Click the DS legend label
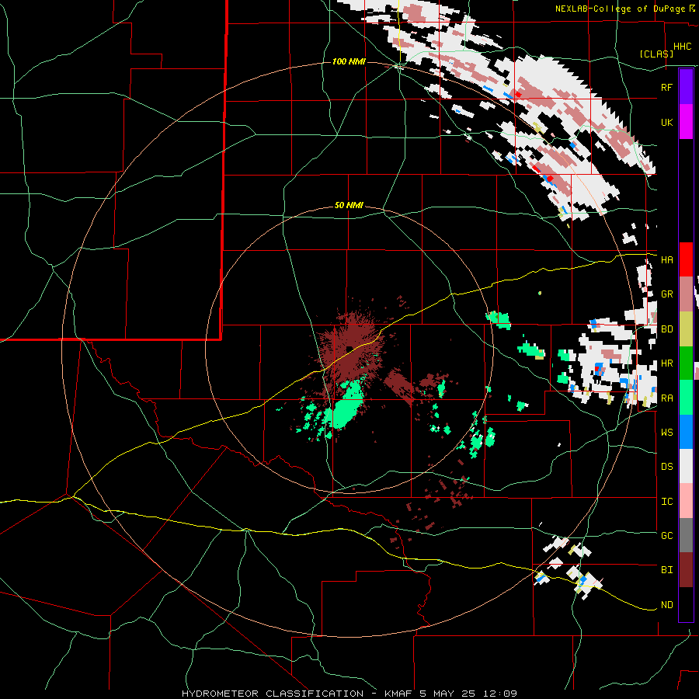This screenshot has height=699, width=699. click(666, 467)
